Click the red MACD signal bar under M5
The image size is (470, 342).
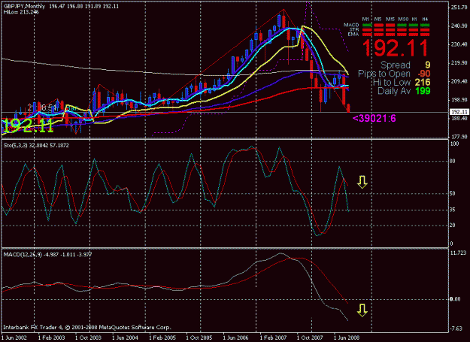click(x=379, y=26)
